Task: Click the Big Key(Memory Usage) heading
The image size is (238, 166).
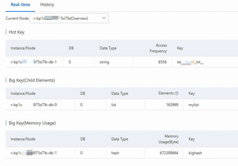Action: 32,123
